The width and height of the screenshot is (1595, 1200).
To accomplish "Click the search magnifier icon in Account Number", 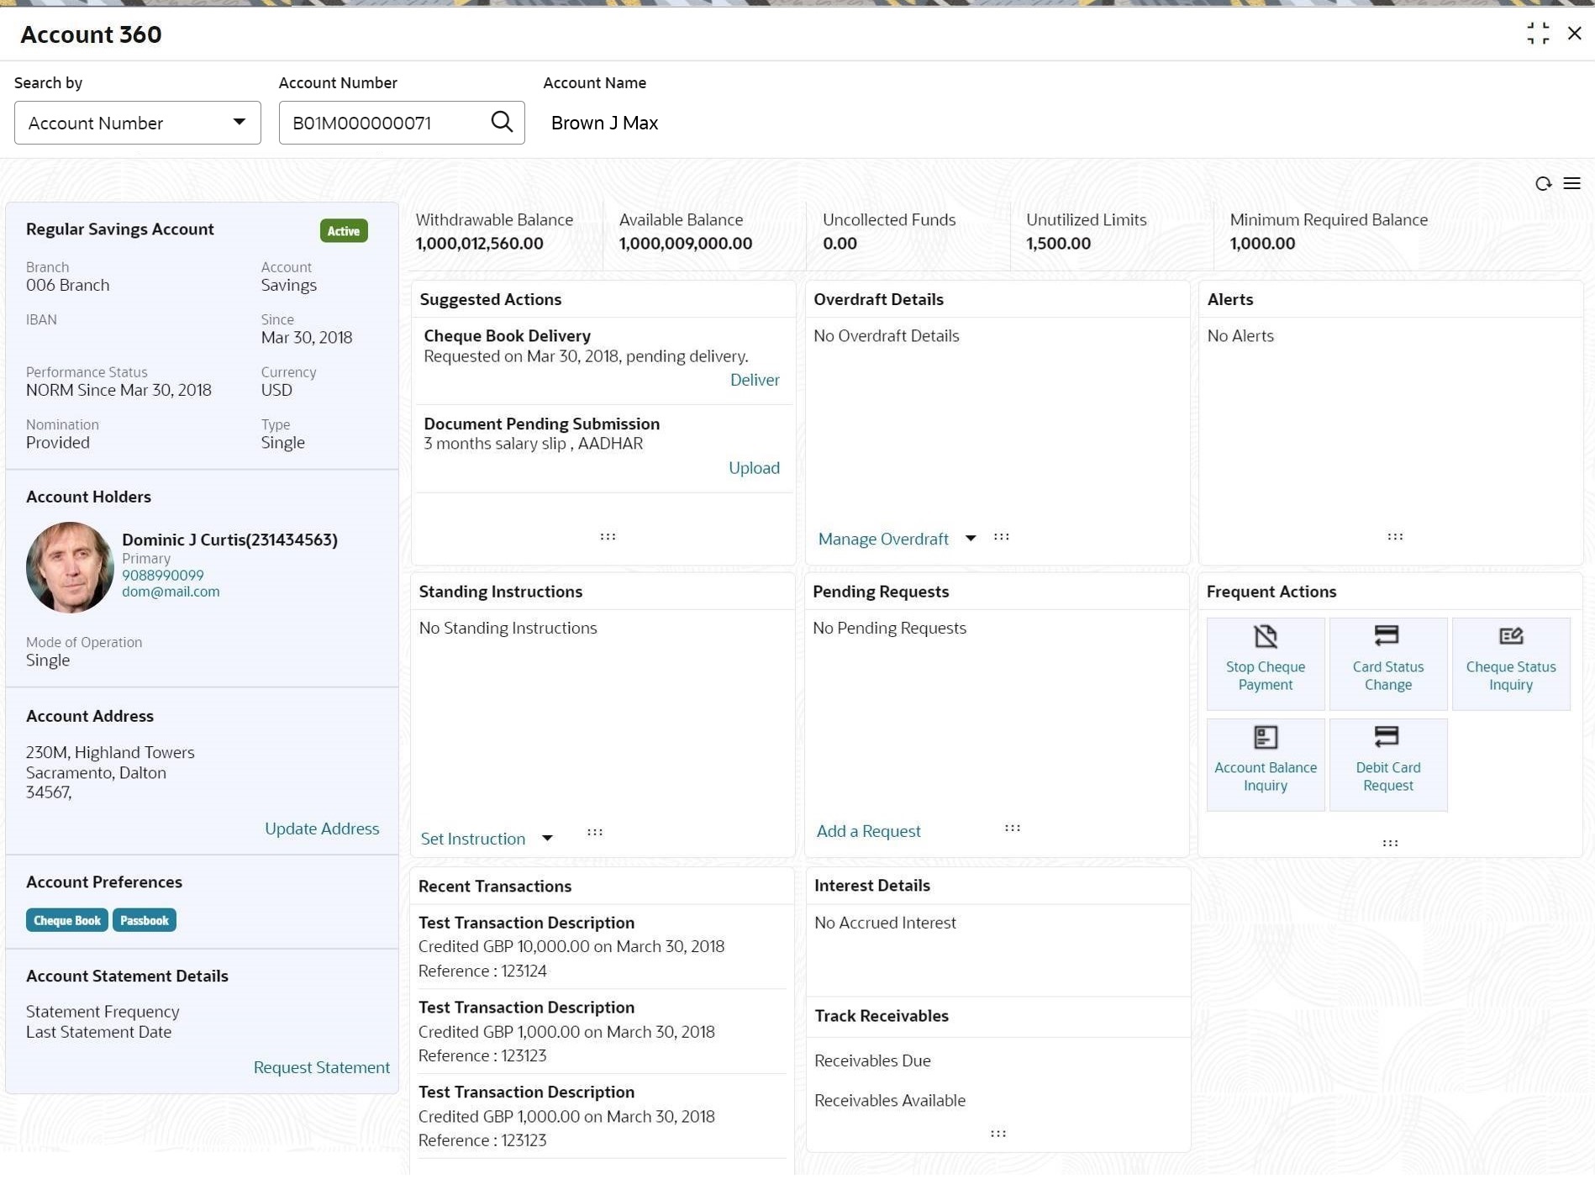I will tap(502, 122).
